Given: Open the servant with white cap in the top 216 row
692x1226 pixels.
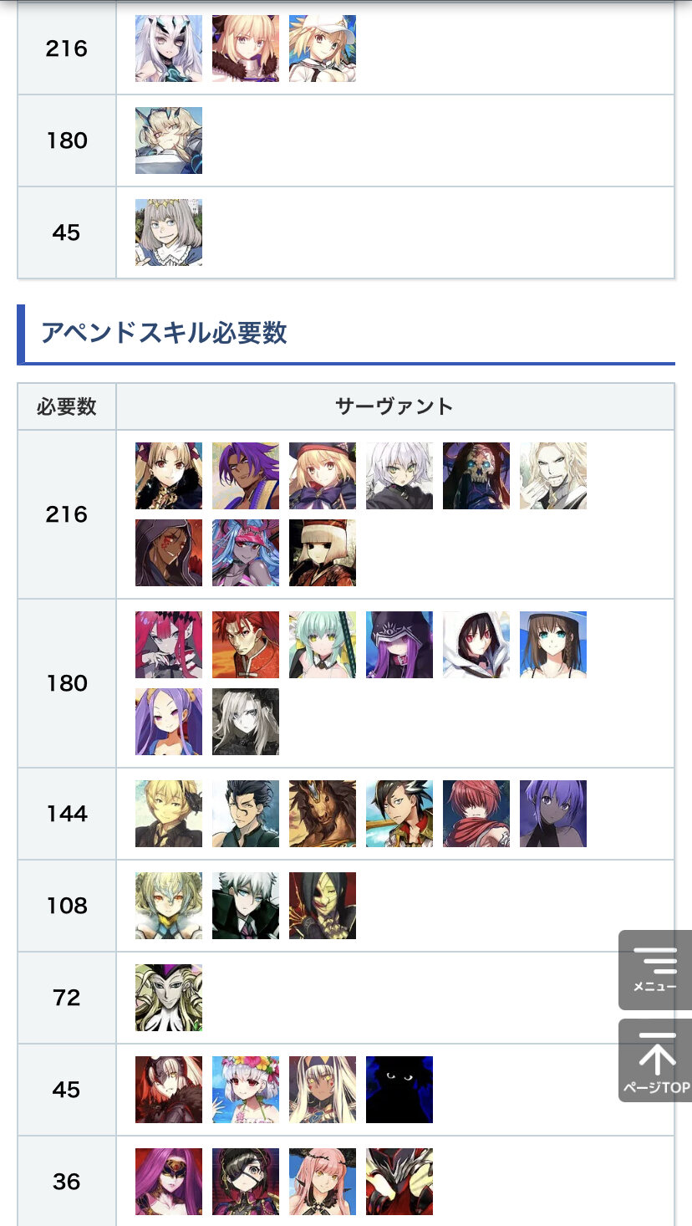Looking at the screenshot, I should click(x=323, y=49).
